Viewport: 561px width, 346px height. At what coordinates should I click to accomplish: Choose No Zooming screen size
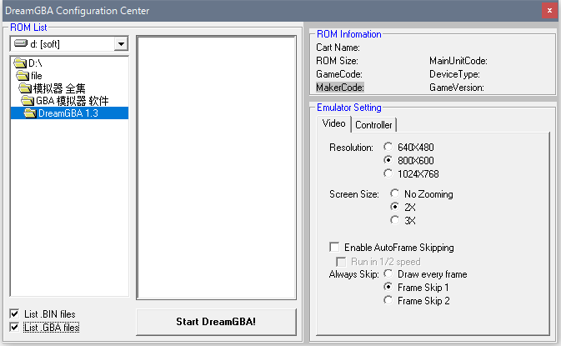click(x=396, y=194)
